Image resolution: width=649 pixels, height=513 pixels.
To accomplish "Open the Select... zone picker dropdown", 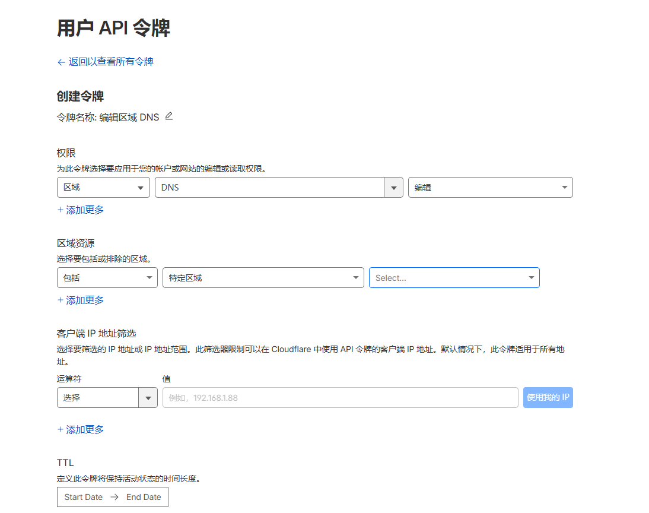I will pos(454,278).
